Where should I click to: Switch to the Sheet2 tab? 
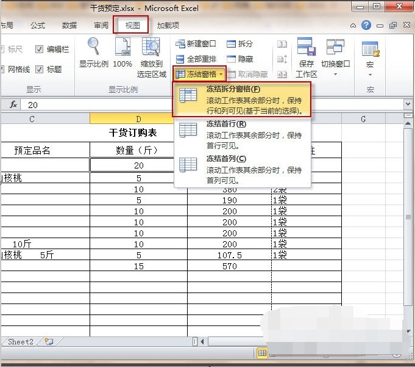point(21,341)
